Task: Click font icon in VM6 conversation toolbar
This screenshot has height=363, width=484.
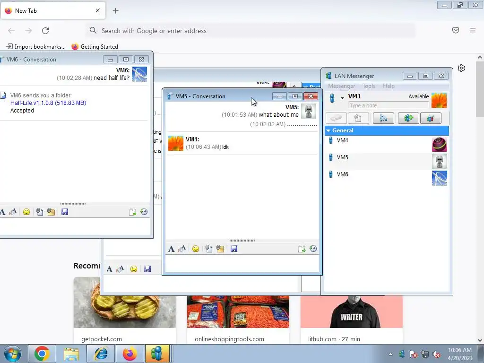Action: point(2,212)
